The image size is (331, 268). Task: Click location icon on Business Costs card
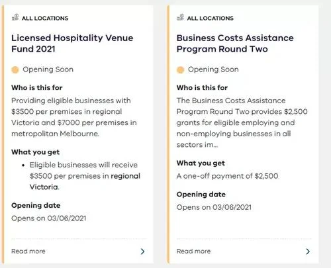181,17
